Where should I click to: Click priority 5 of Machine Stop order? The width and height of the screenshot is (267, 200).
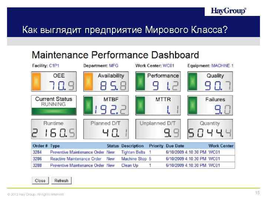click(x=150, y=159)
